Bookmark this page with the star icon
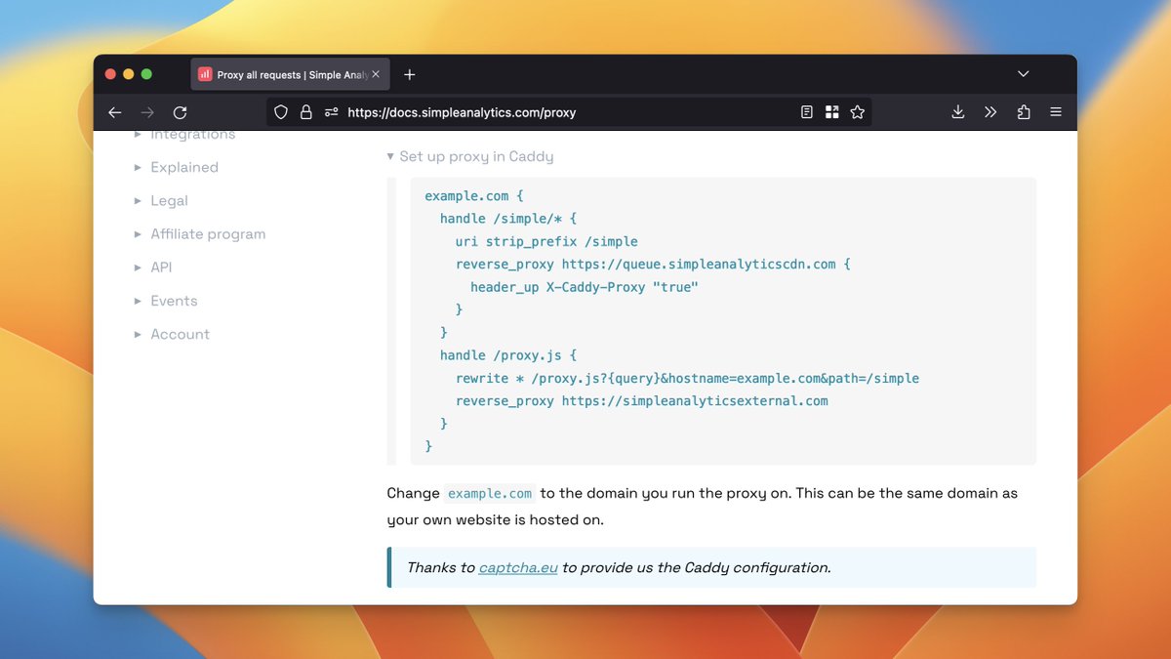The width and height of the screenshot is (1171, 659). [x=858, y=112]
